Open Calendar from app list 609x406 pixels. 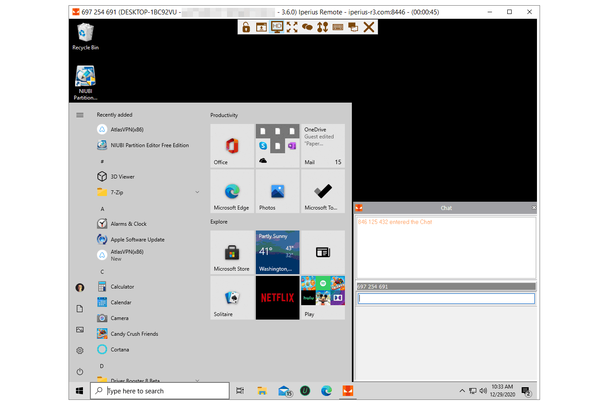[148, 303]
